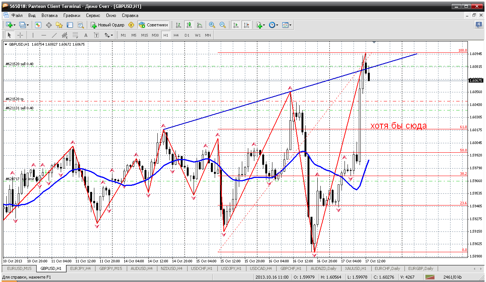The image size is (486, 282).
Task: Open the Navigator panel star-folder icon
Action: tap(59, 25)
